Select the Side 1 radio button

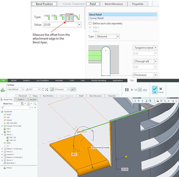pos(90,27)
